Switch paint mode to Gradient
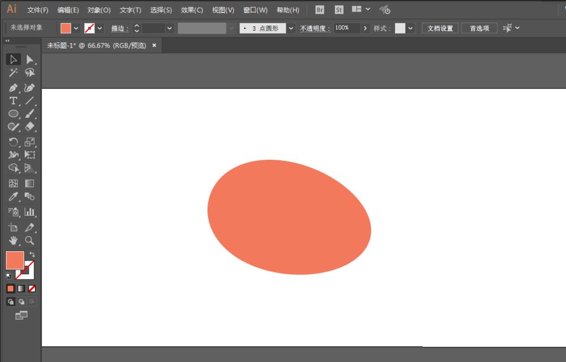 click(21, 288)
